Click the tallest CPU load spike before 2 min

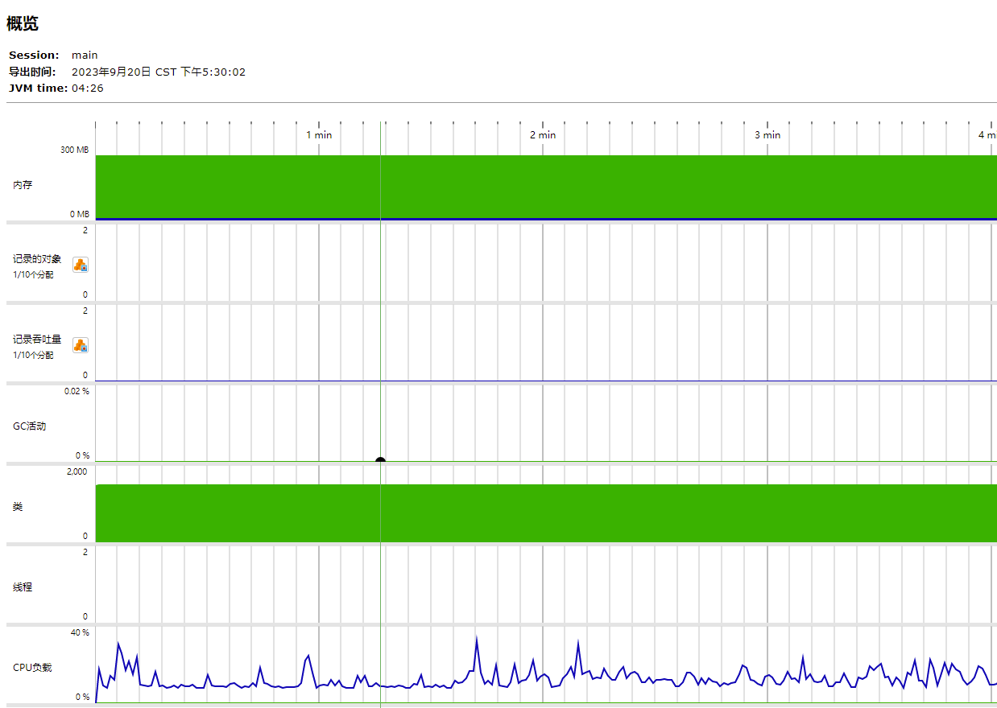[x=476, y=640]
